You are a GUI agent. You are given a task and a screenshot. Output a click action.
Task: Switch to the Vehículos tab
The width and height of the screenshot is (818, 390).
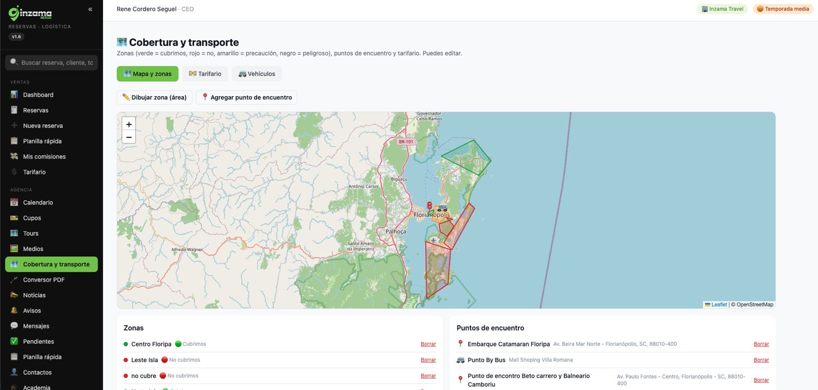(x=257, y=74)
